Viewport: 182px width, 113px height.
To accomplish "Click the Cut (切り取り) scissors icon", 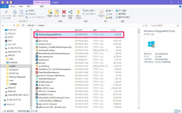I will coord(26,11).
